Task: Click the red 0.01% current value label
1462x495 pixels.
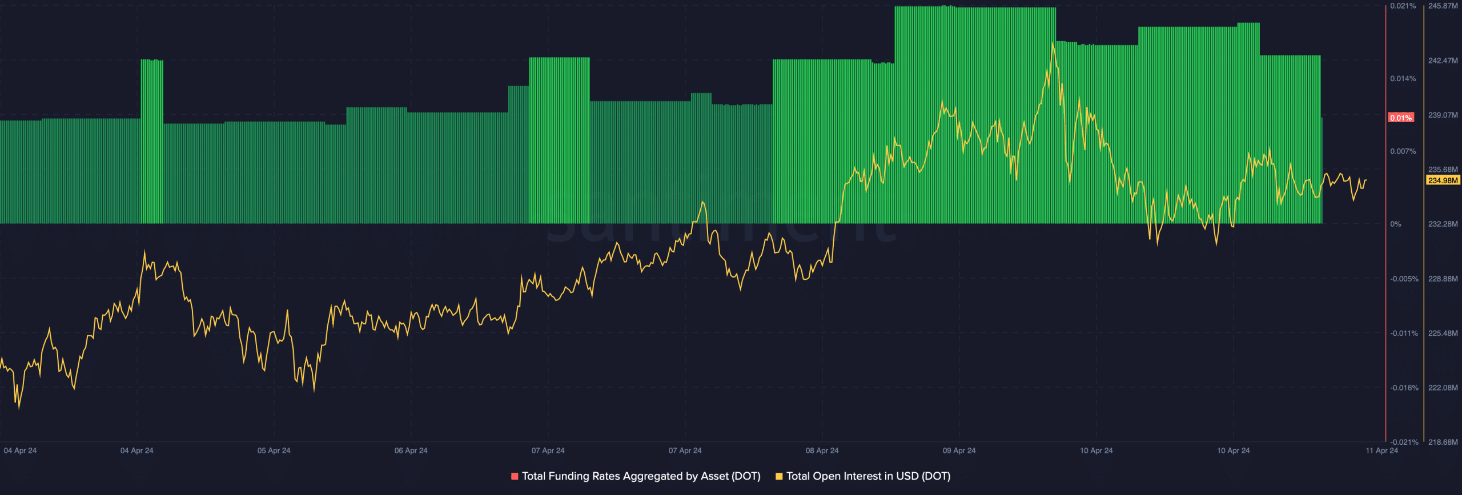Action: click(x=1401, y=118)
